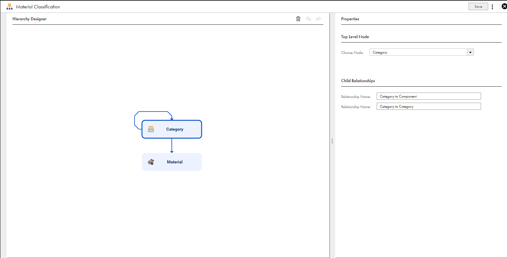The image size is (507, 258).
Task: Open the vertical three-dot actions menu
Action: pyautogui.click(x=492, y=7)
